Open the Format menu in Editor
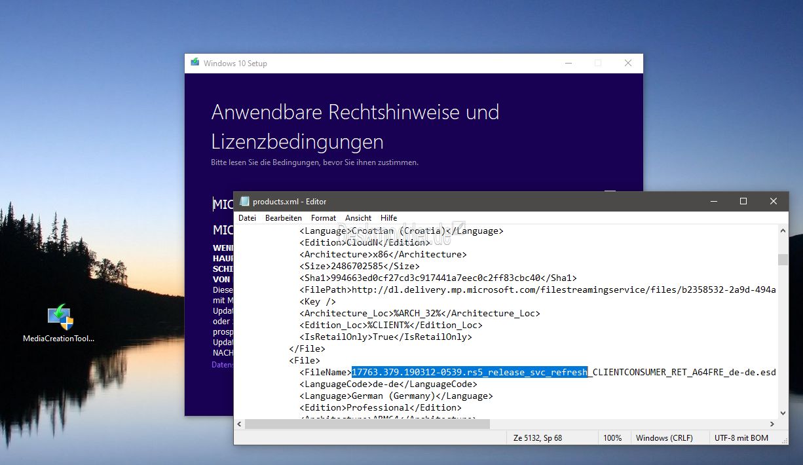The height and width of the screenshot is (465, 803). tap(324, 218)
